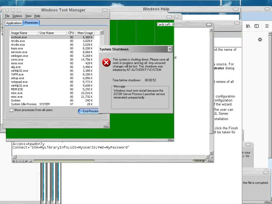Click the Notepad horizontal scroll-left arrow
The width and height of the screenshot is (272, 204).
[15, 157]
